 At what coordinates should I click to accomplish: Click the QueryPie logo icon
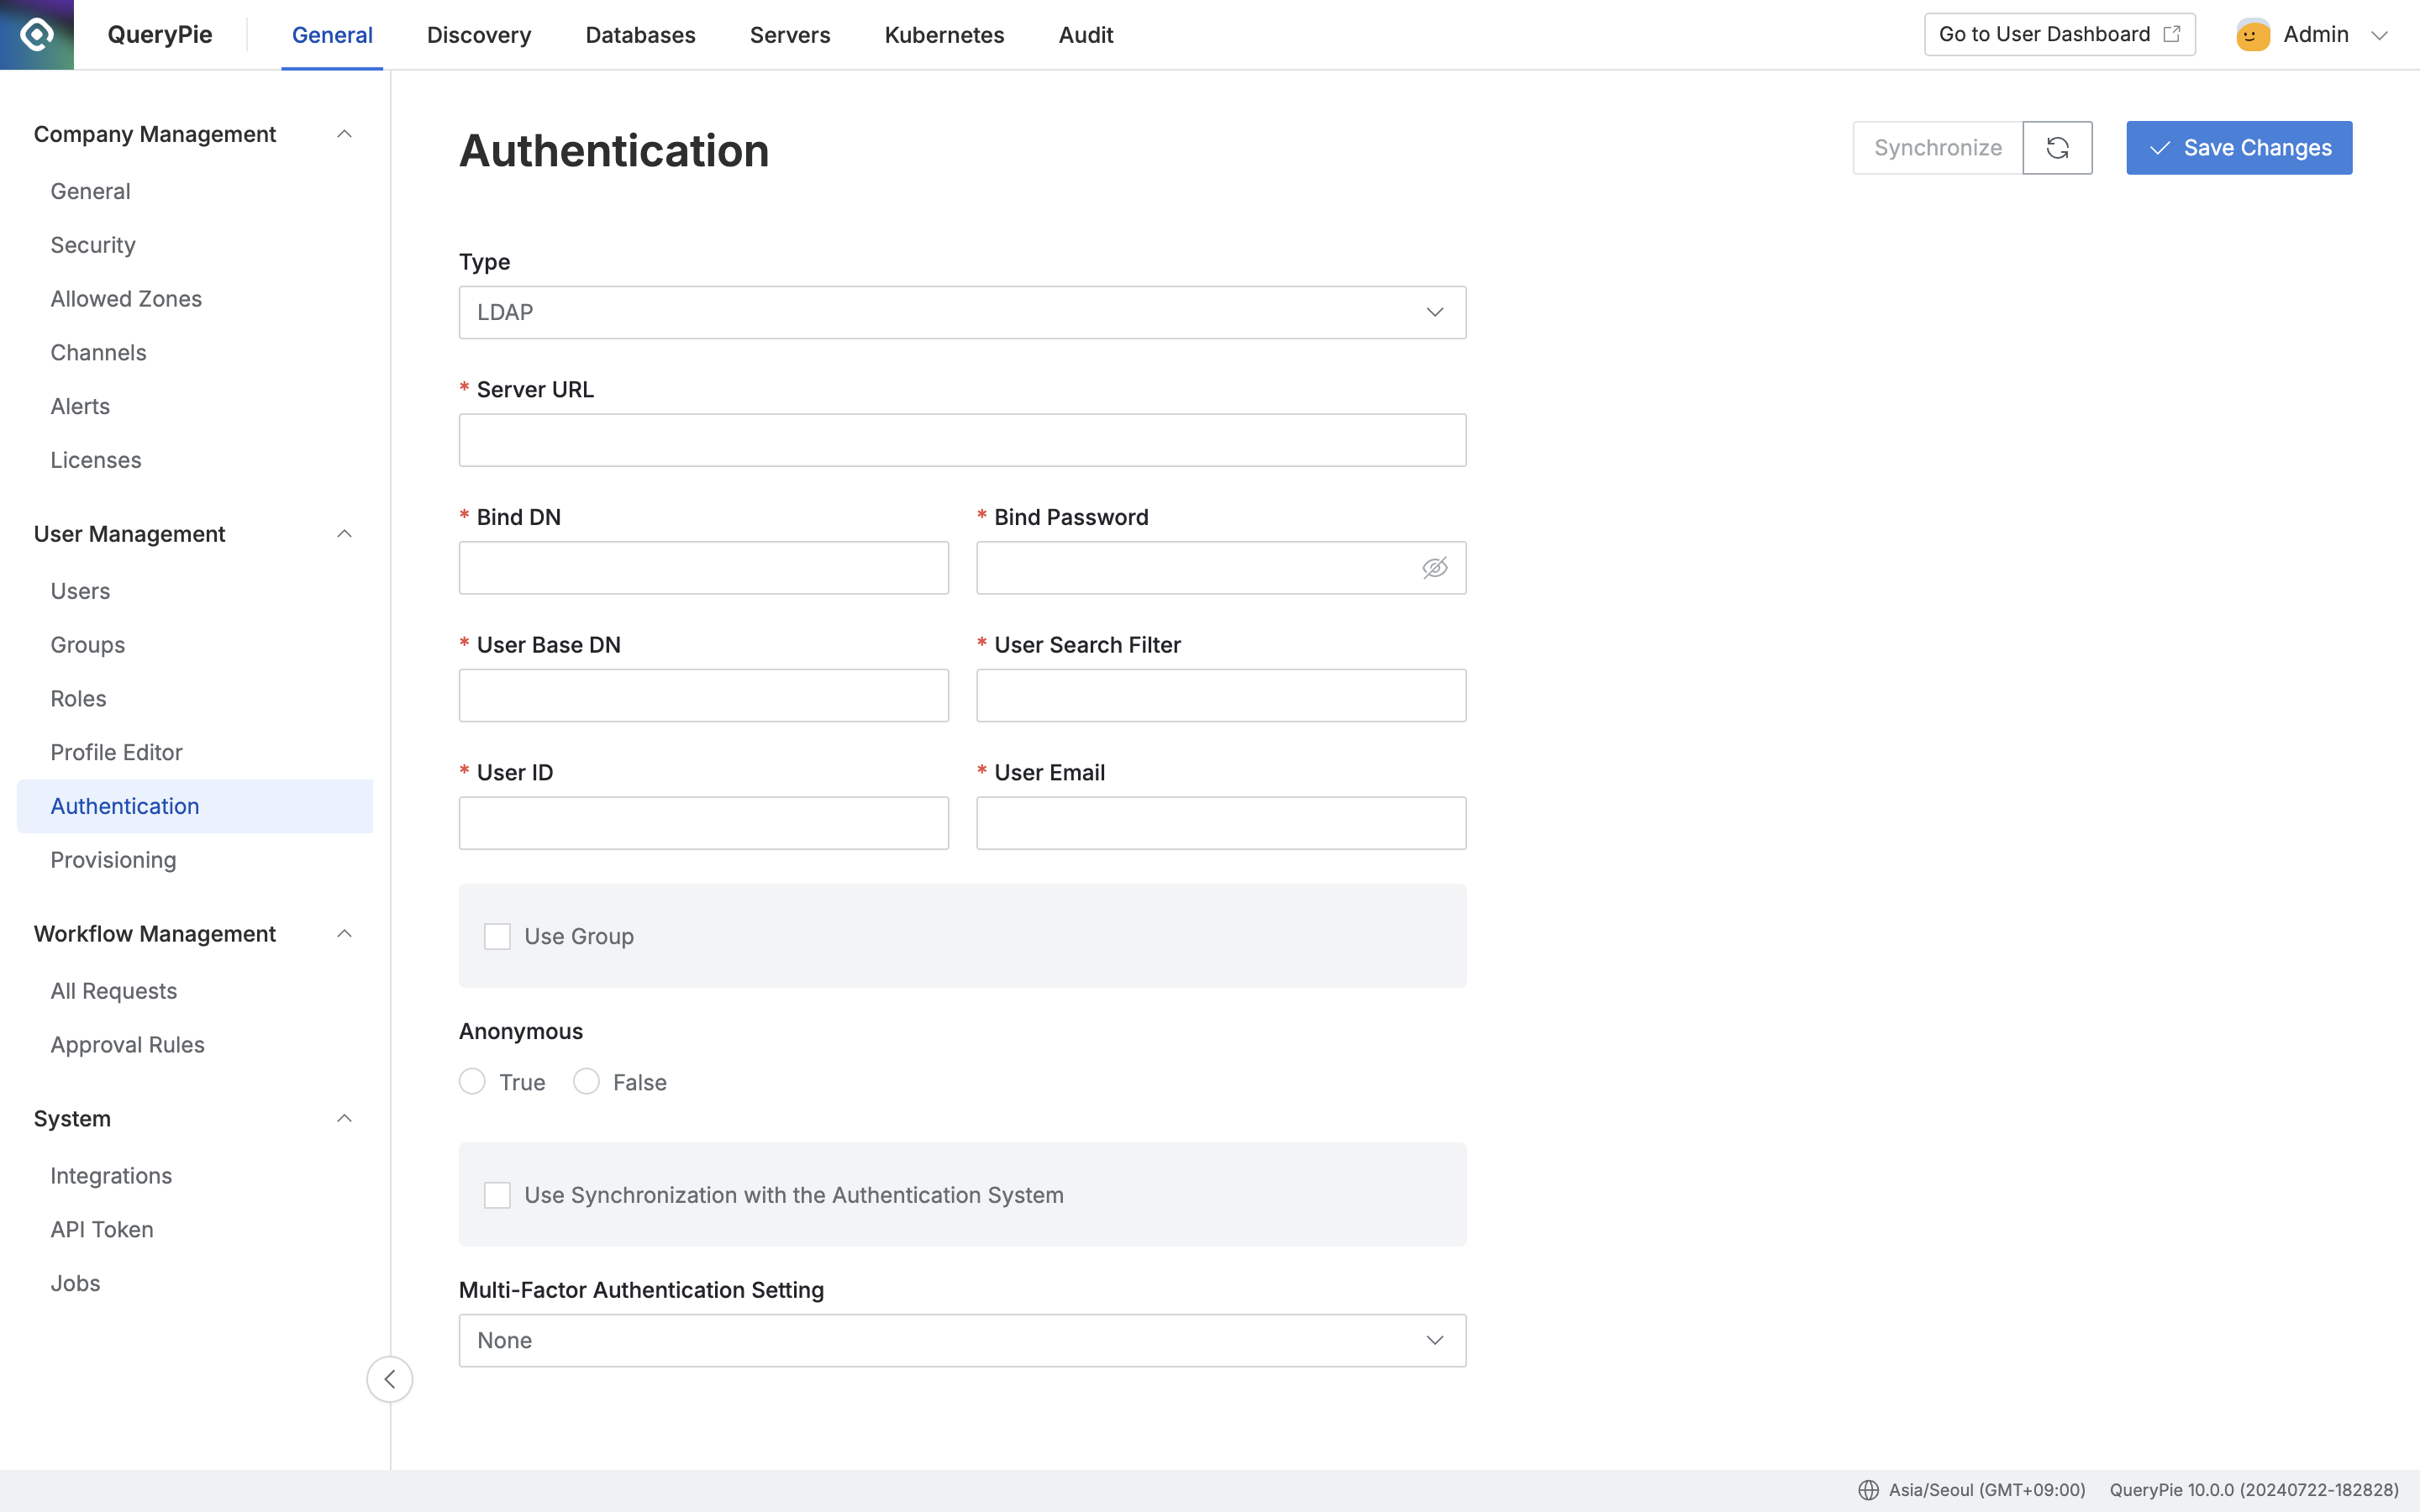click(37, 34)
